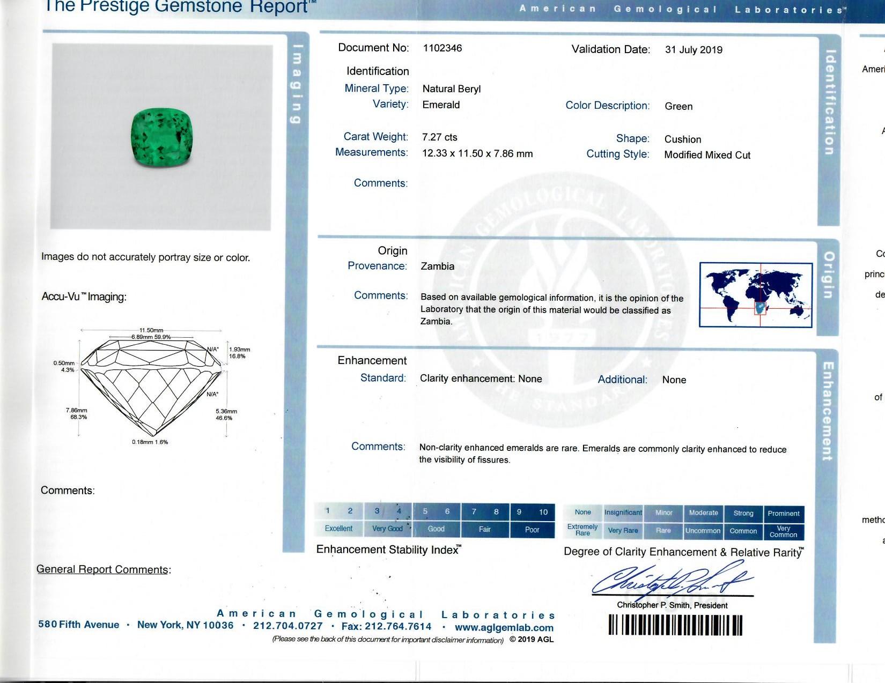Click the vertical Enhancement section label
The height and width of the screenshot is (683, 885).
click(x=828, y=411)
